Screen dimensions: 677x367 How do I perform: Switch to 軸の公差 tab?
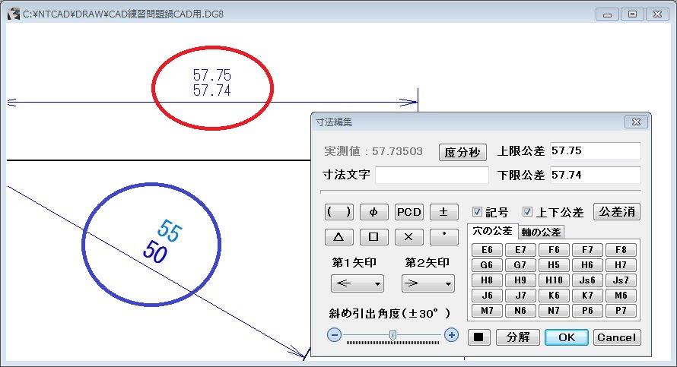click(x=541, y=232)
